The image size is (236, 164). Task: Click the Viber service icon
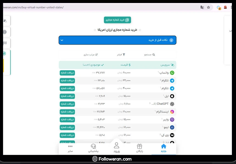tap(172, 119)
